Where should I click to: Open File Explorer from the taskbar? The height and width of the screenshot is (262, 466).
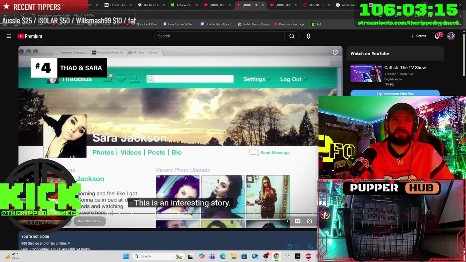233,256
